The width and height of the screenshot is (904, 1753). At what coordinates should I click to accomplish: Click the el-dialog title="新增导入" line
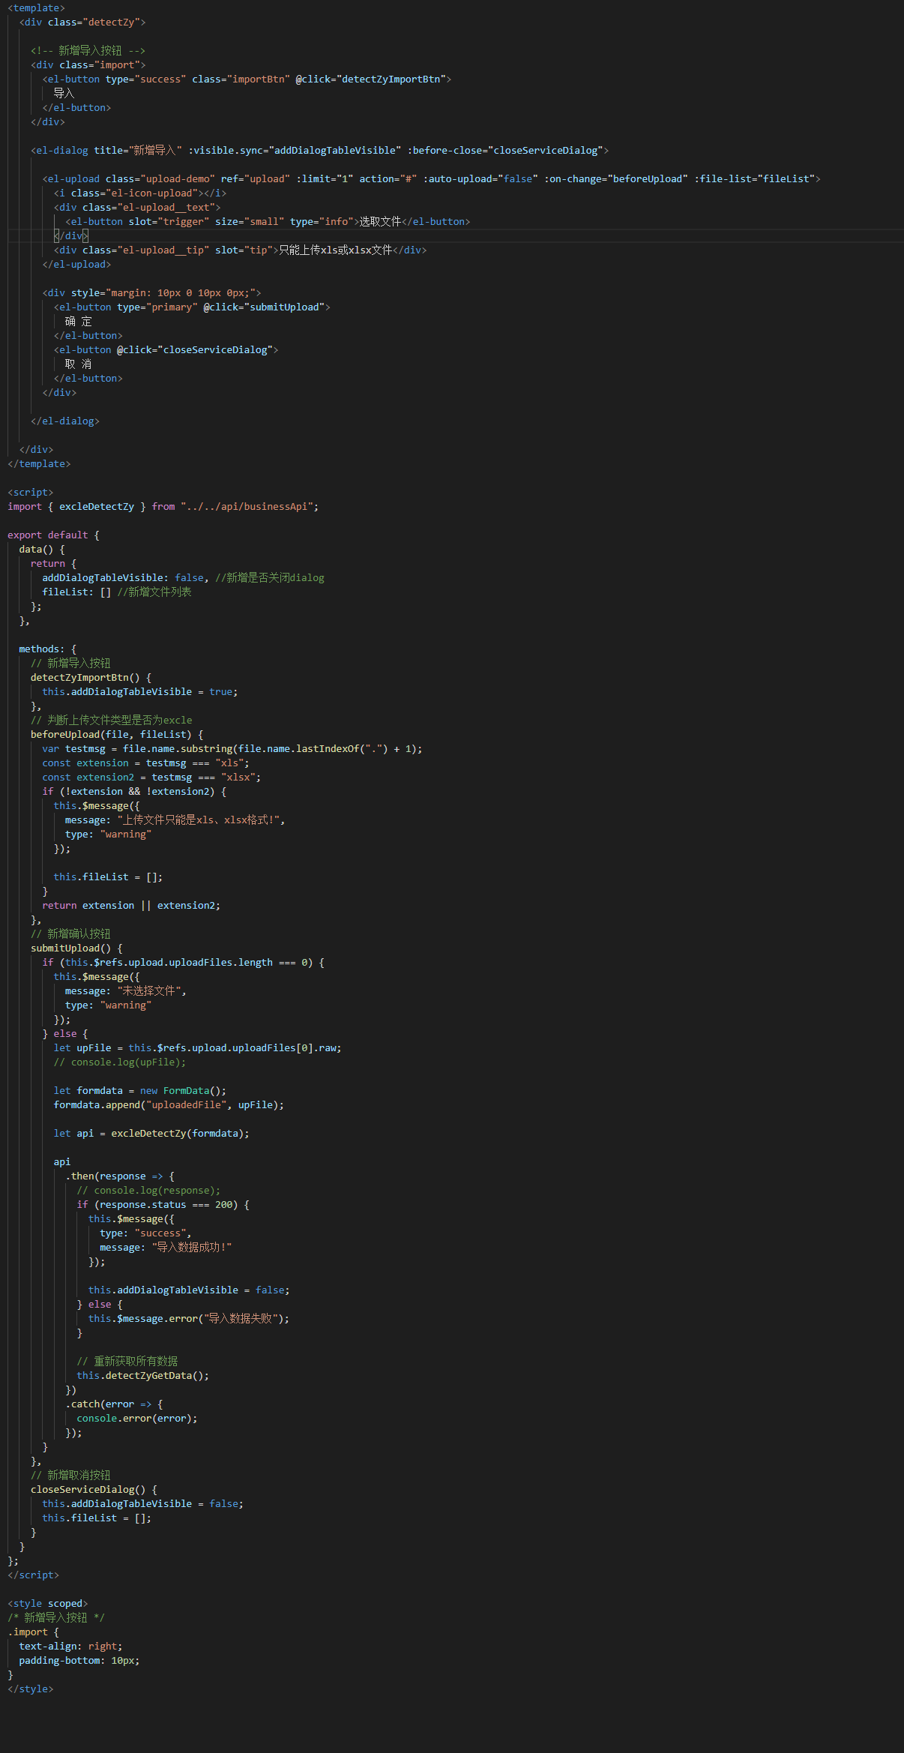click(319, 150)
